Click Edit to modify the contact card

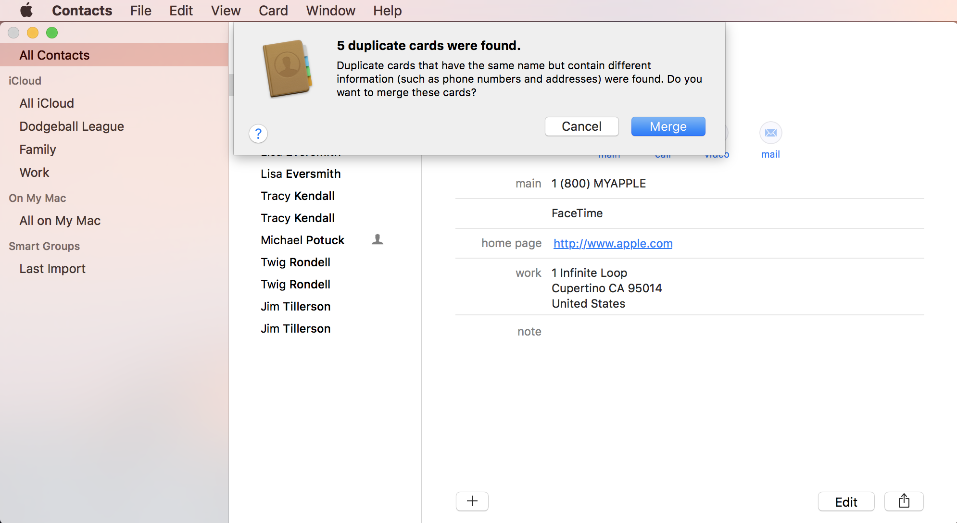pos(846,501)
